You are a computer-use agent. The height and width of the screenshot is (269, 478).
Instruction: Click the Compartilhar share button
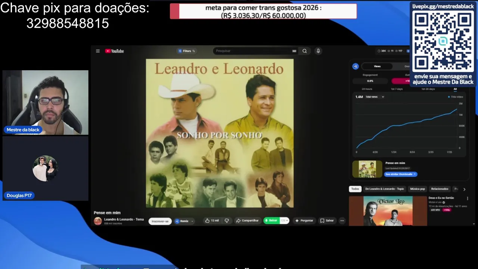(x=247, y=221)
